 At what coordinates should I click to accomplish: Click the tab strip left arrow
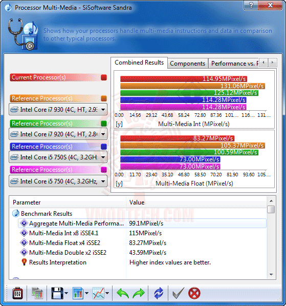pyautogui.click(x=263, y=63)
